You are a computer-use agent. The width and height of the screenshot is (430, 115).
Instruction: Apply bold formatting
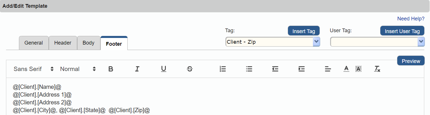point(111,69)
